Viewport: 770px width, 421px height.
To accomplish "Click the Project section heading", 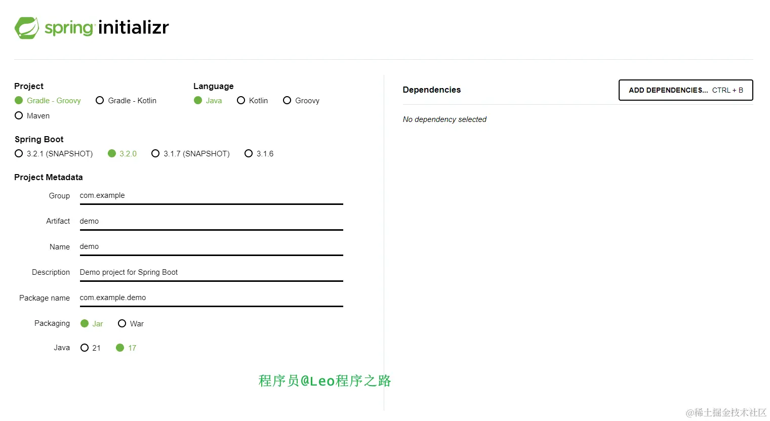I will [29, 87].
